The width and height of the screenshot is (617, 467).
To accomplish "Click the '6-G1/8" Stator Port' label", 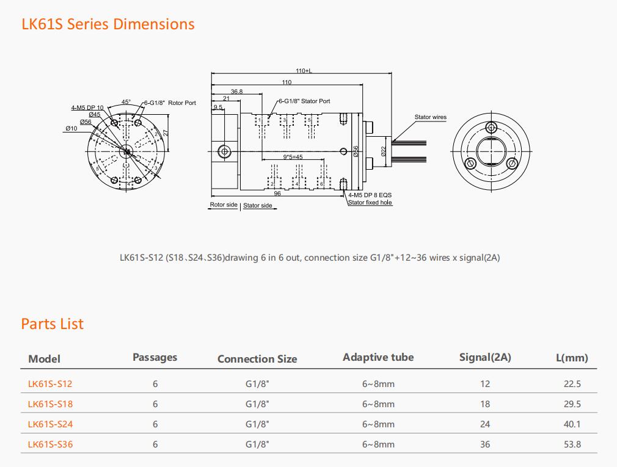I will click(x=305, y=101).
